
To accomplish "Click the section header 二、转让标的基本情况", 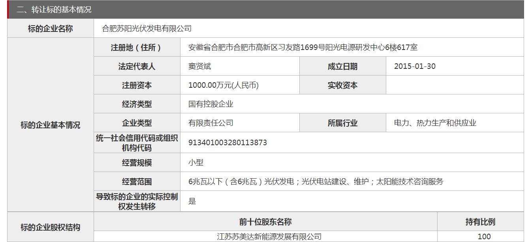I will 54,9.
